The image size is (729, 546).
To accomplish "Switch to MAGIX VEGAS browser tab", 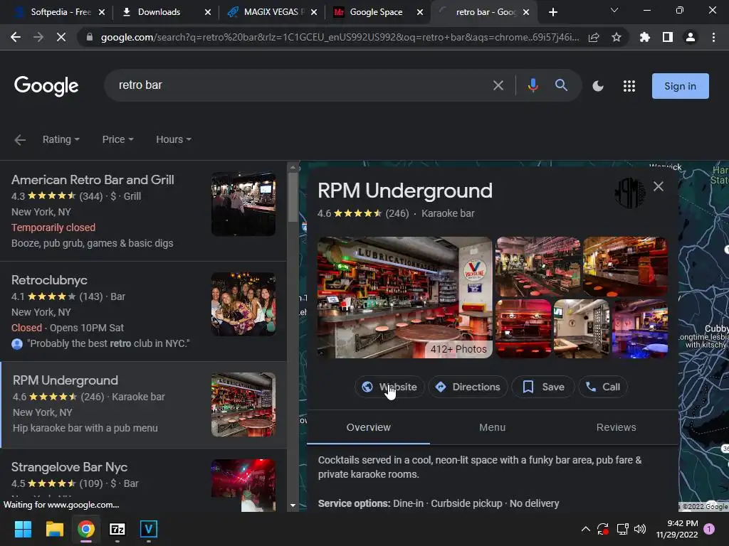I will click(273, 12).
